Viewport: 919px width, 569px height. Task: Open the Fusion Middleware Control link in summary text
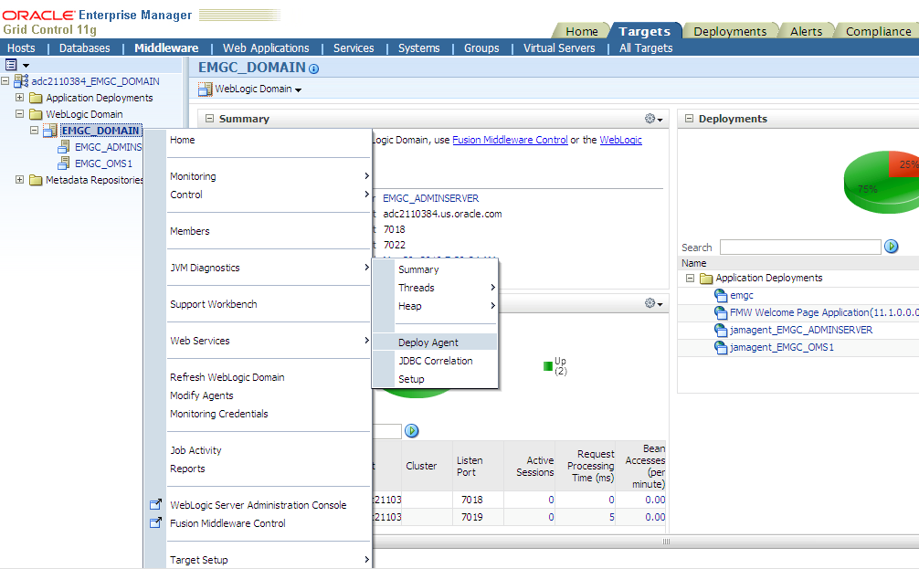[x=510, y=140]
